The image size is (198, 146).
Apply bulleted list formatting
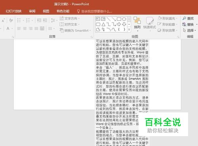(x=19, y=21)
